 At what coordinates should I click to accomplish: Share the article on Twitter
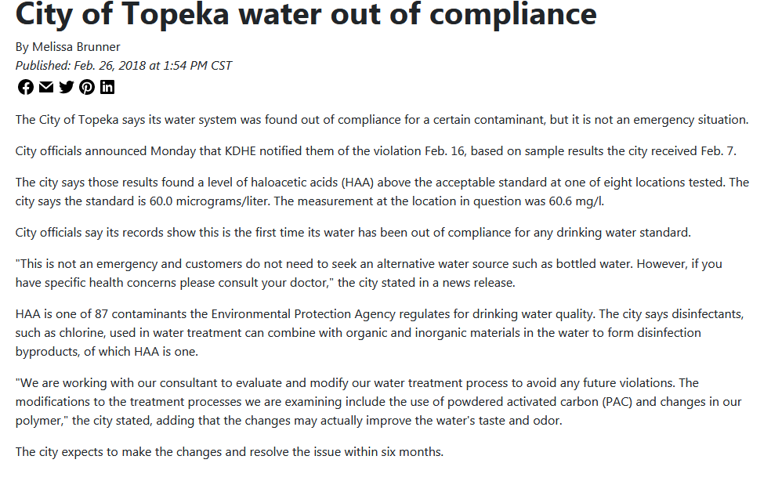point(67,87)
